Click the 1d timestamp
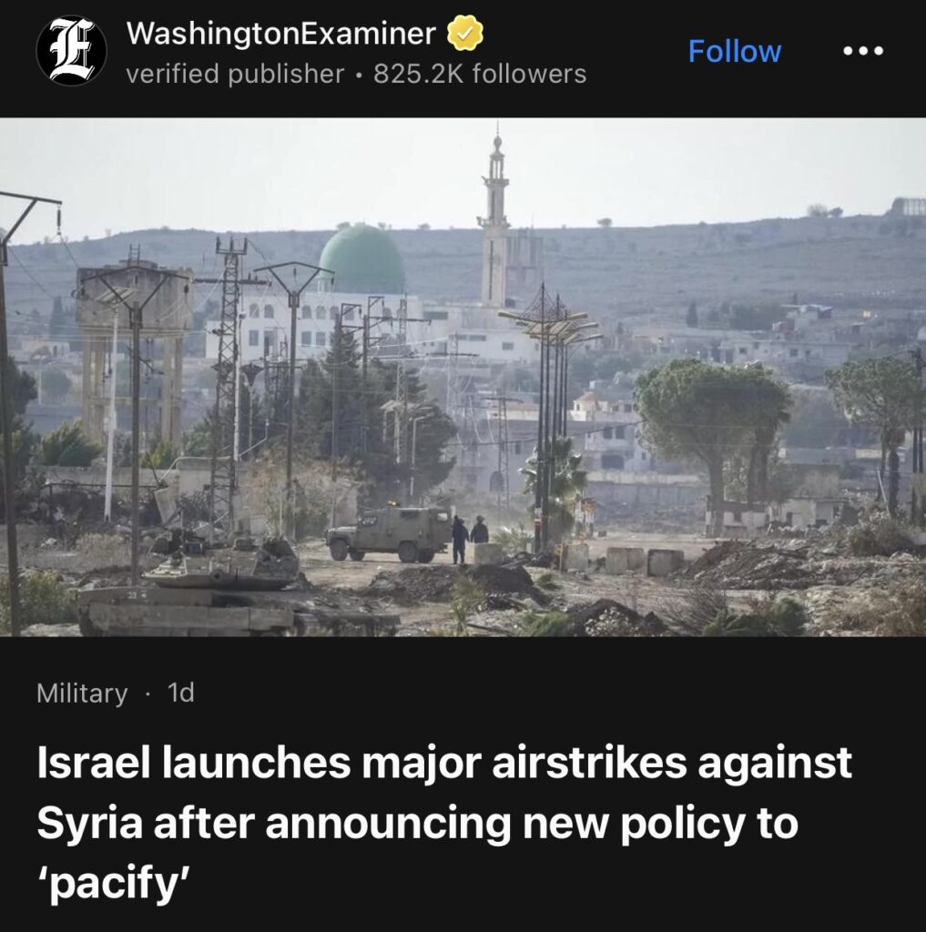The image size is (926, 932). tap(181, 693)
